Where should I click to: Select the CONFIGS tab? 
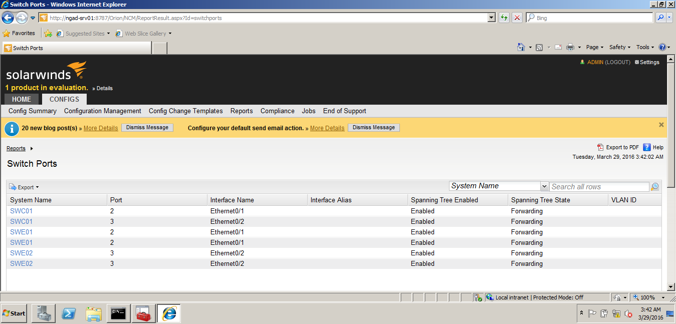point(64,99)
